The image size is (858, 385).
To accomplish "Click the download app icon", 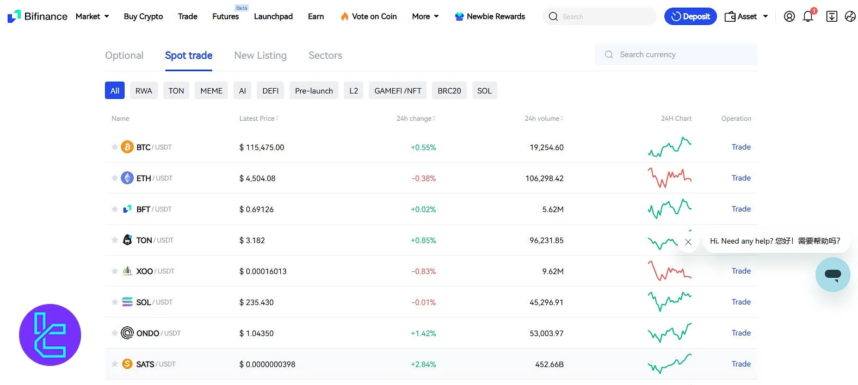I will (831, 16).
